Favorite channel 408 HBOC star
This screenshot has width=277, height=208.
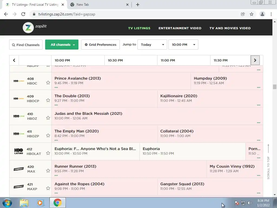(x=48, y=83)
